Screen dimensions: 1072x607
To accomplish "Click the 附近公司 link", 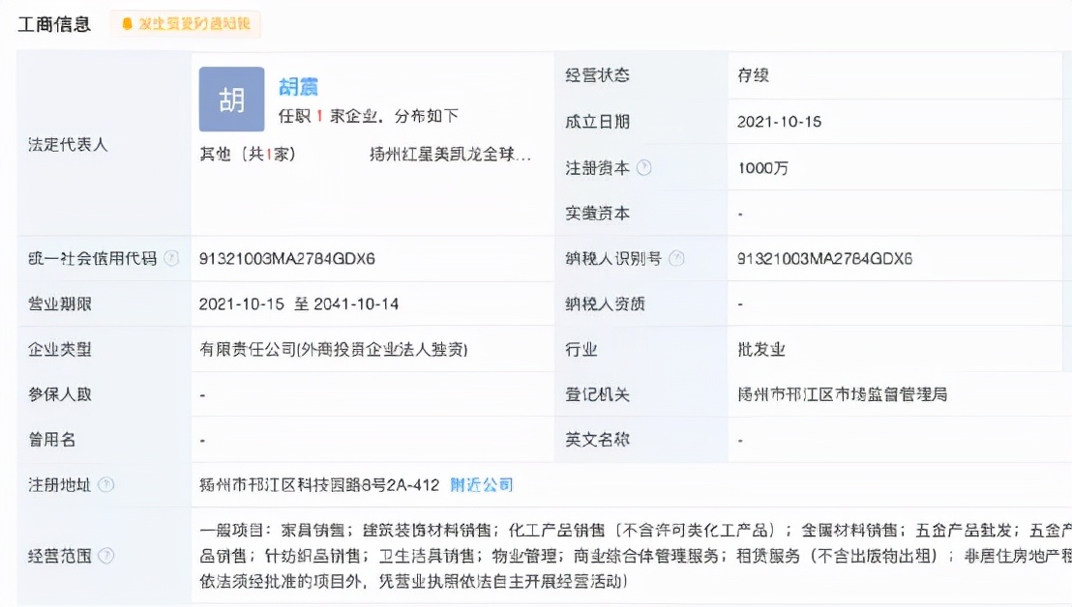I will 482,485.
